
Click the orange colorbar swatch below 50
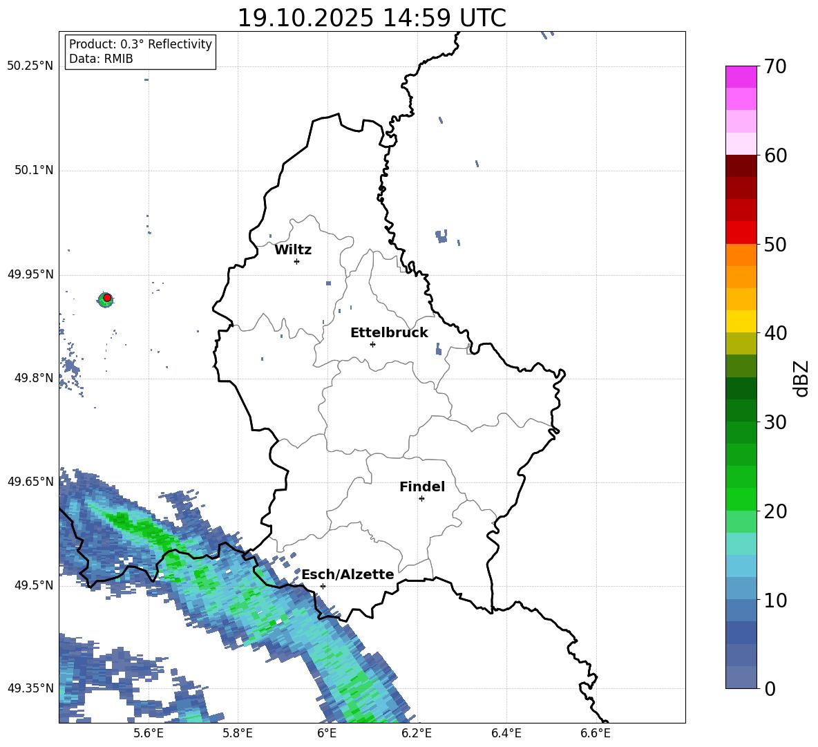(741, 255)
